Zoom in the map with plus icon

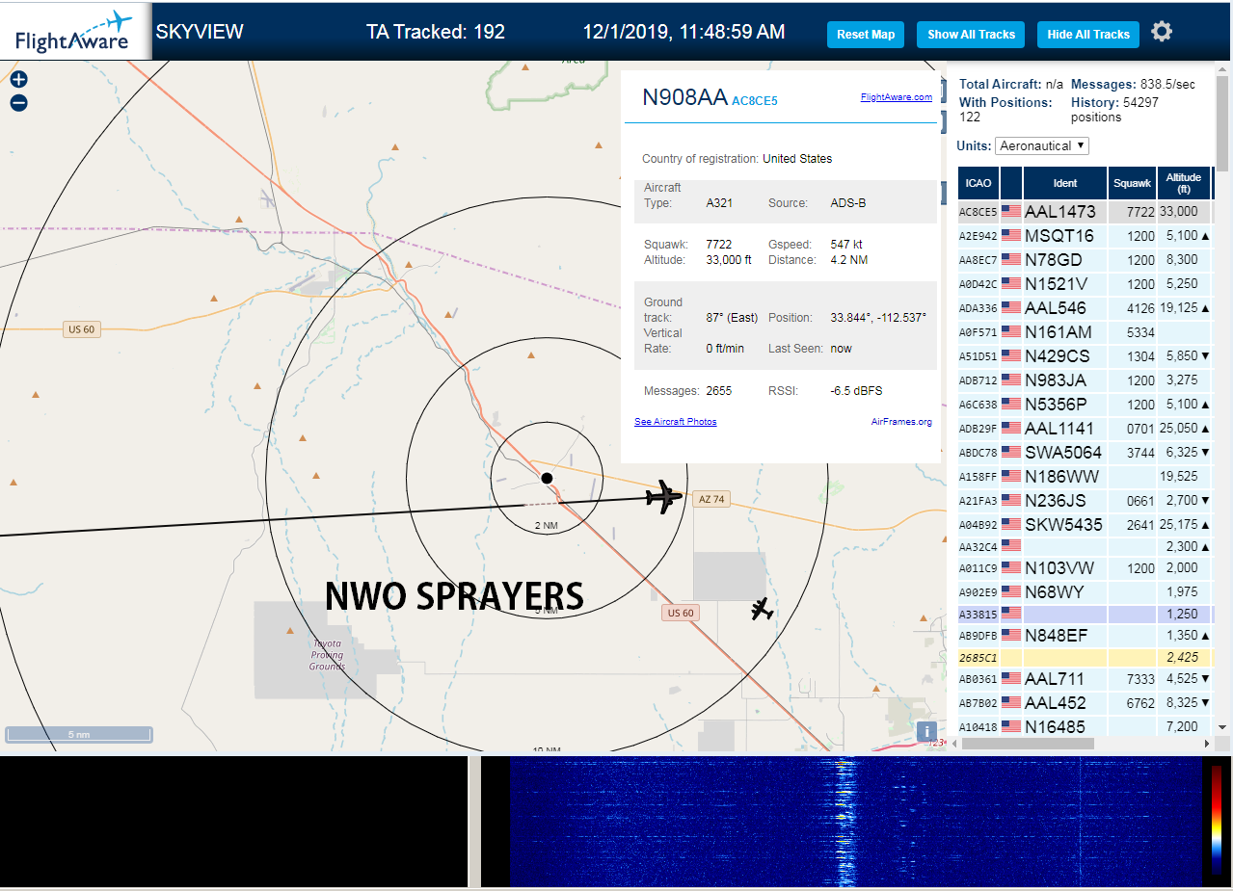18,79
